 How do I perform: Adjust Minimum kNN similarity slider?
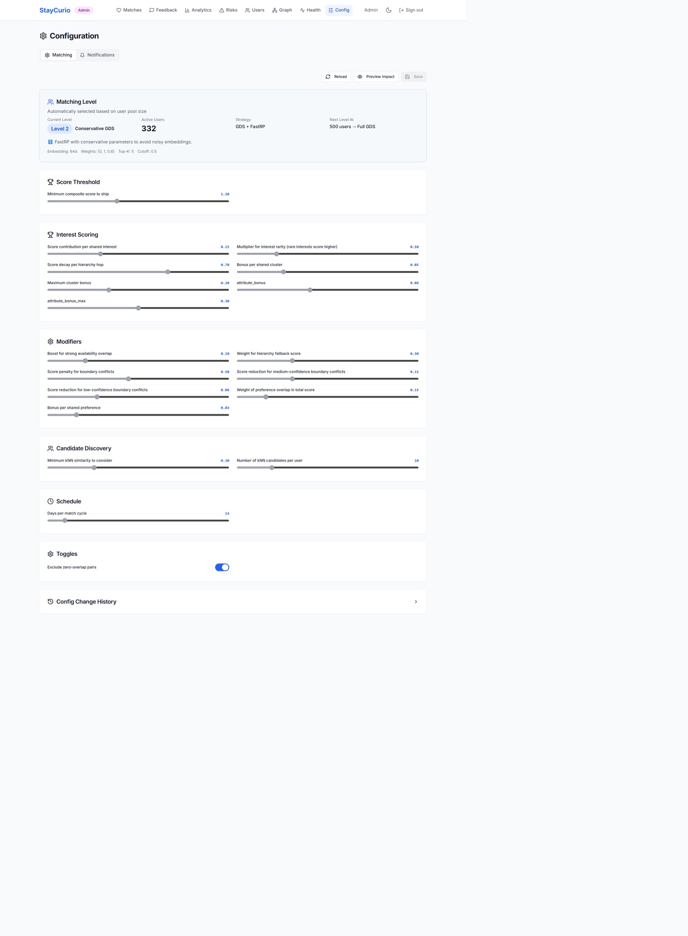click(138, 467)
